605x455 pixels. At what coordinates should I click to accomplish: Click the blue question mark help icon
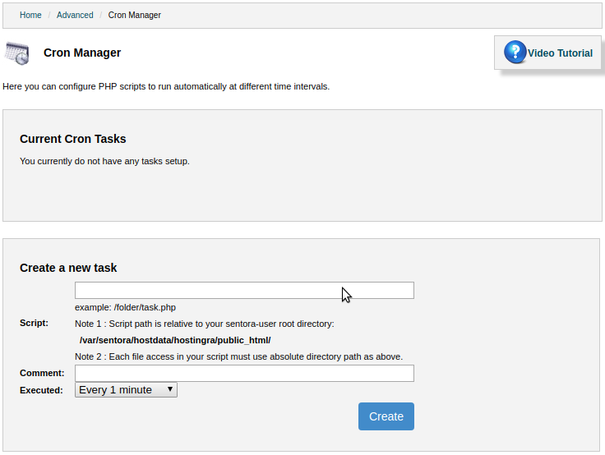[515, 52]
